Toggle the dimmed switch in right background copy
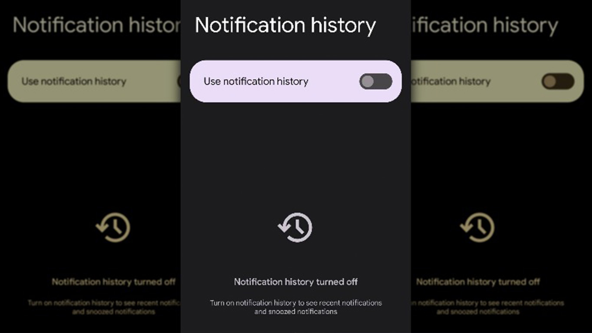This screenshot has width=592, height=333. [x=558, y=82]
